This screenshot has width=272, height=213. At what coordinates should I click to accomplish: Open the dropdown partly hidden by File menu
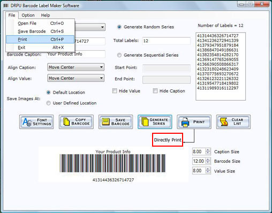(102, 27)
